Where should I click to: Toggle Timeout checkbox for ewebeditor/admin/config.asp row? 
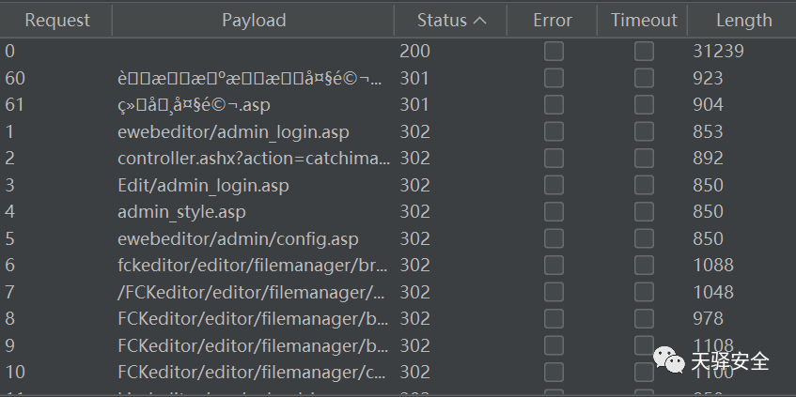click(x=644, y=239)
